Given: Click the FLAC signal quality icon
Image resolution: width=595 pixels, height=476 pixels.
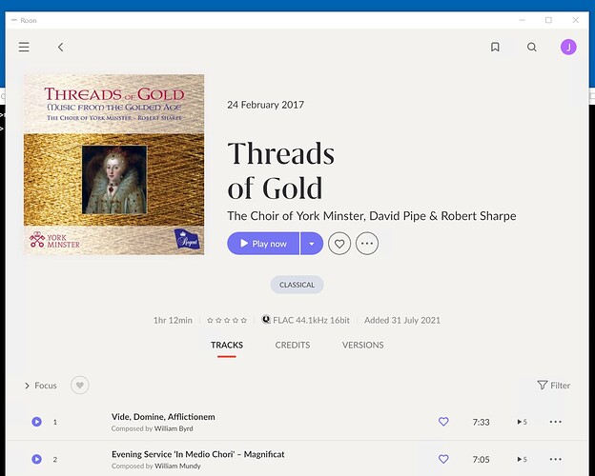Looking at the screenshot, I should 266,320.
